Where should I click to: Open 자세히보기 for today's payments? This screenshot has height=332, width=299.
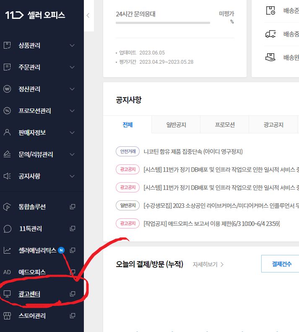click(x=205, y=265)
